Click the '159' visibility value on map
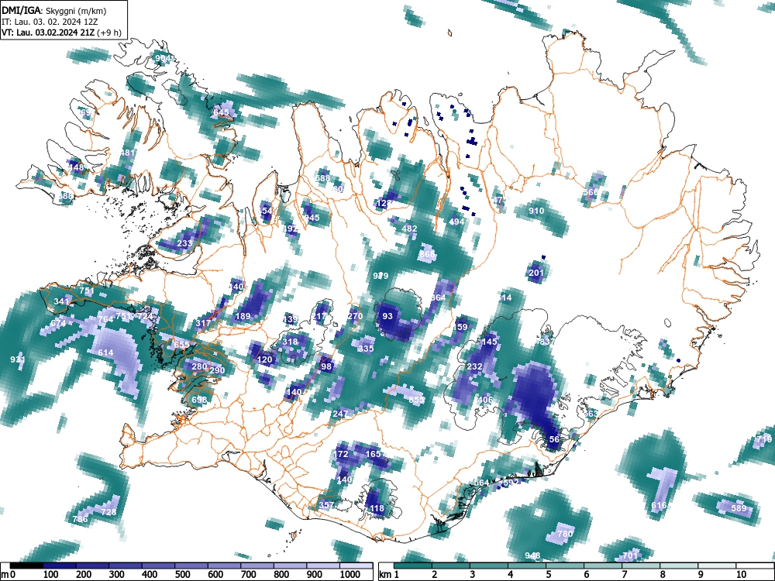 [460, 327]
